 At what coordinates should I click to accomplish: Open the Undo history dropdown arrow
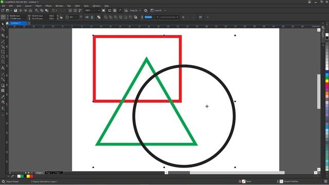57,10
